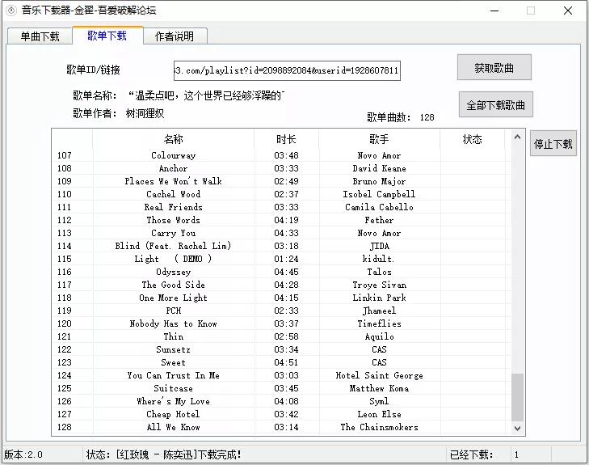
Task: Click the 歌手 column header
Action: (x=379, y=139)
